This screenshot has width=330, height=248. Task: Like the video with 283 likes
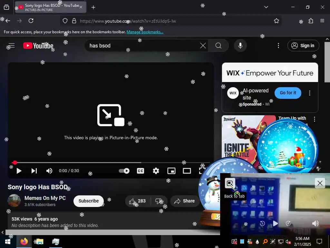(x=138, y=201)
